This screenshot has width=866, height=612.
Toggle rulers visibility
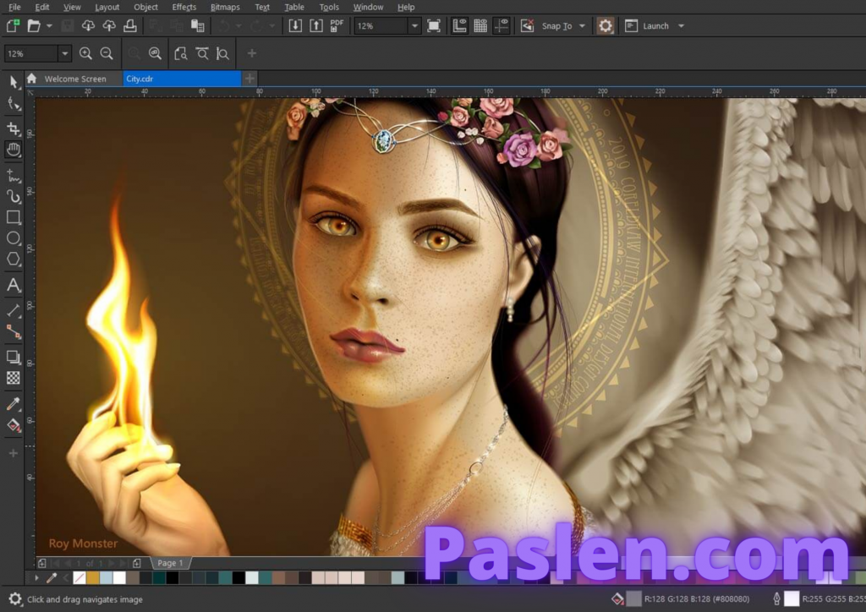[x=459, y=25]
